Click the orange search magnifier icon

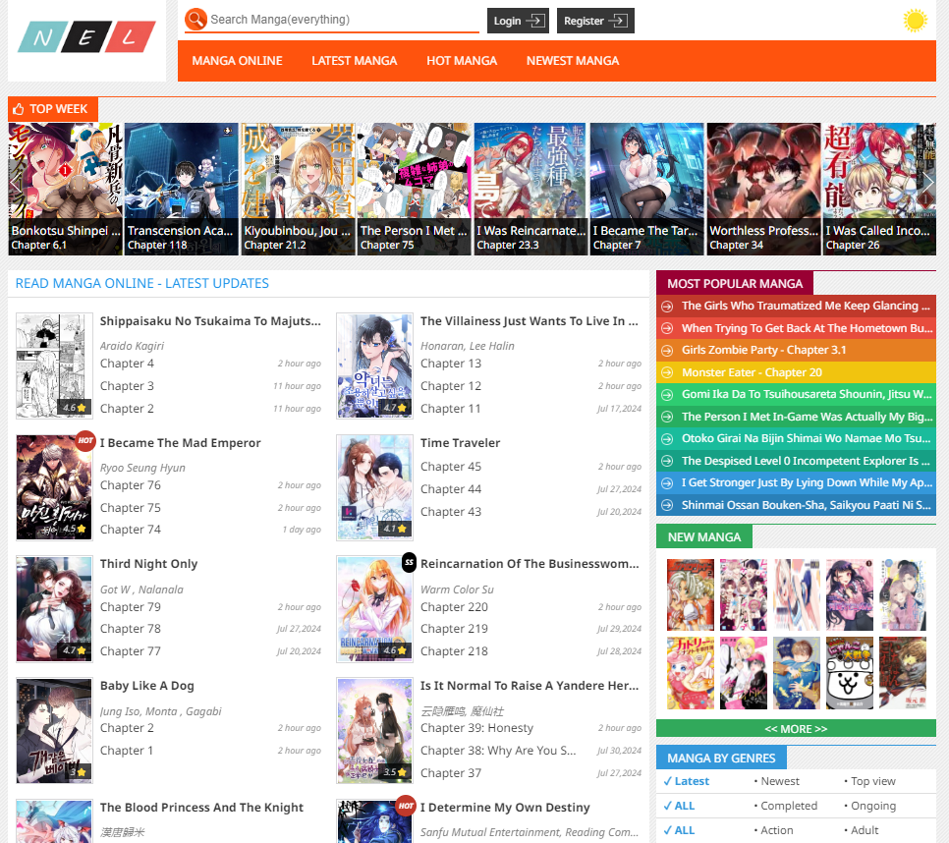pos(195,19)
